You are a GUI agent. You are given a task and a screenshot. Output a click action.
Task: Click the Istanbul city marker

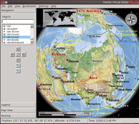click(56, 68)
